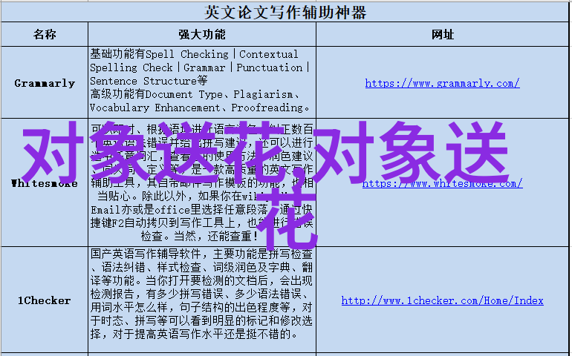Open the http://www.1checker.com/Home/Index link
This screenshot has height=356, width=572.
click(x=442, y=300)
